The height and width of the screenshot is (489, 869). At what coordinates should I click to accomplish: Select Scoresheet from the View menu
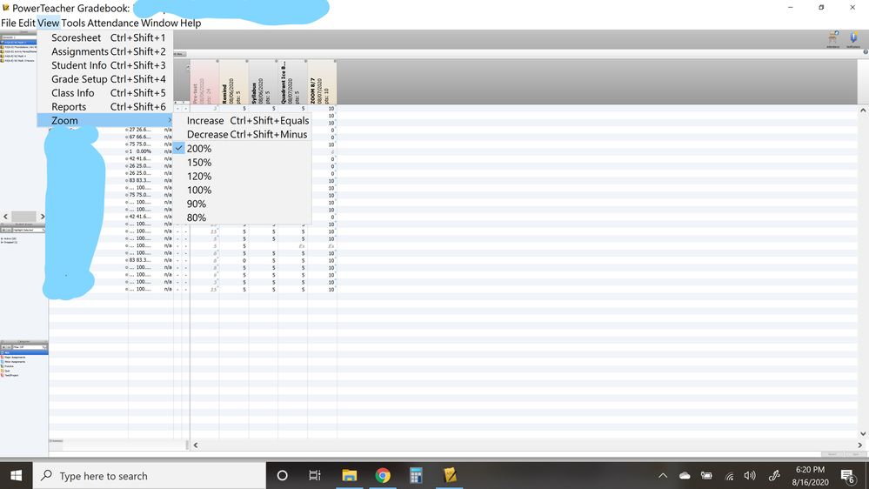point(77,38)
